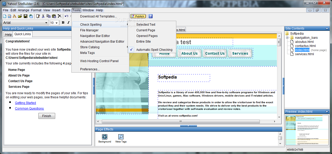Viewport: 332px width, 154px height.
Task: Expand the navigation_bars tree node
Action: point(287,37)
